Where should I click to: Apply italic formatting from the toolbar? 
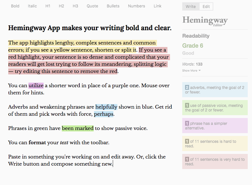tap(32, 6)
